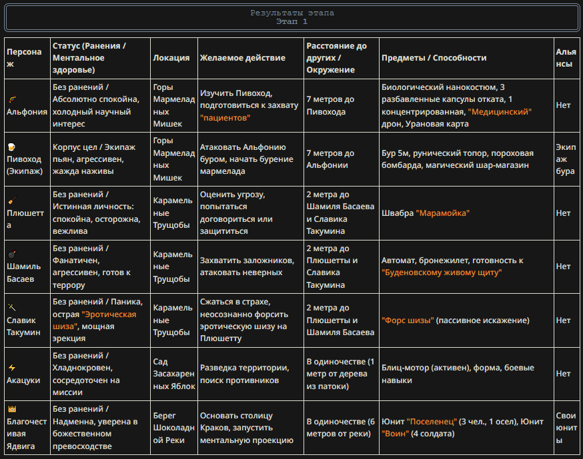
Task: Click the orange "Форс шизы" ability text
Action: coord(408,320)
